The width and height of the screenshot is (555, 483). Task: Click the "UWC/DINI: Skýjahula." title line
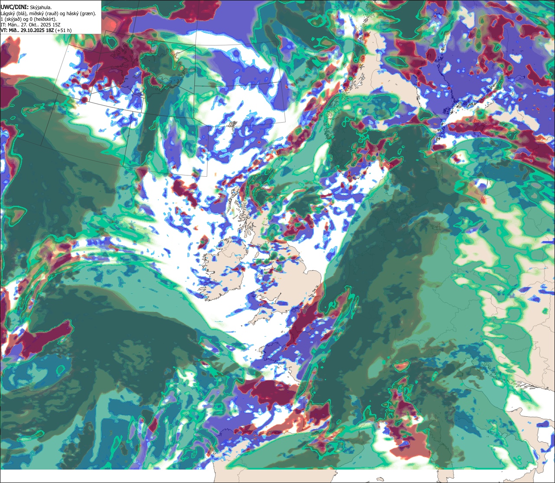click(x=26, y=7)
